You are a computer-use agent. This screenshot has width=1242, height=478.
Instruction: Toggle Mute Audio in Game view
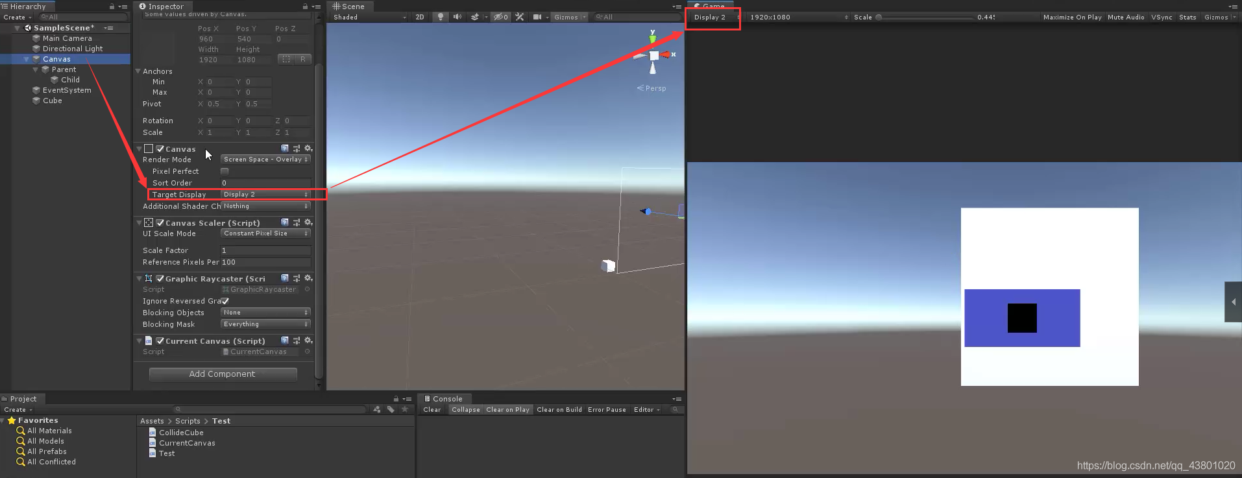point(1126,17)
